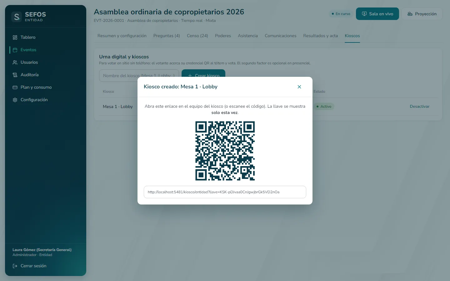The image size is (450, 281).
Task: Click the Auditoría log icon
Action: pyautogui.click(x=15, y=75)
